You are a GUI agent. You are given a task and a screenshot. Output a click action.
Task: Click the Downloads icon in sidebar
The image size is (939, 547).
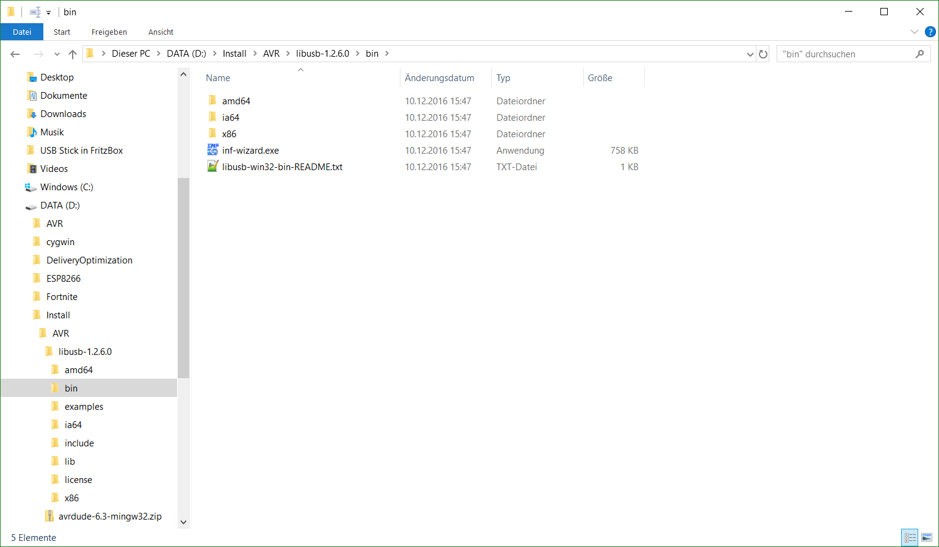32,113
